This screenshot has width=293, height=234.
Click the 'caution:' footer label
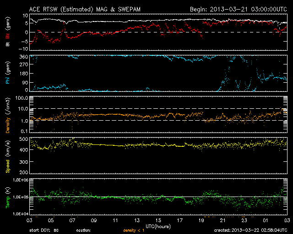(x=83, y=230)
